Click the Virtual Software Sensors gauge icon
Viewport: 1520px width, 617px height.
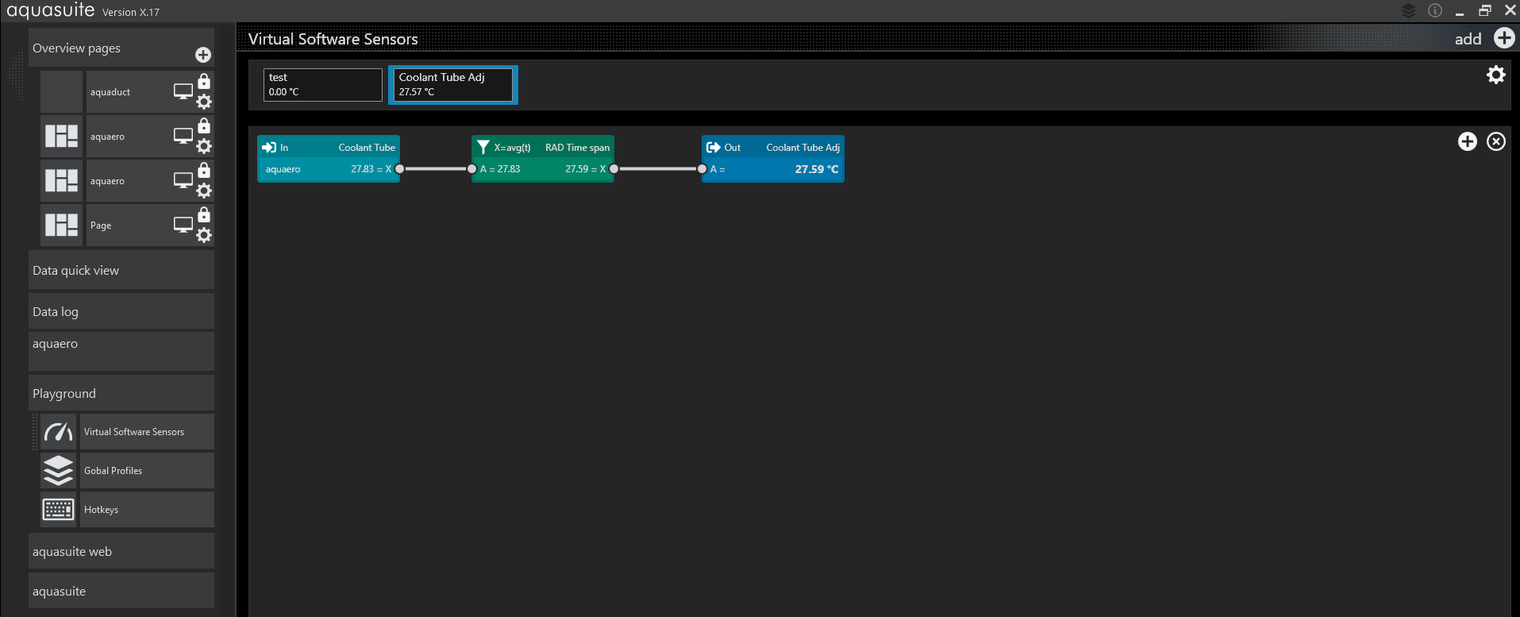pyautogui.click(x=59, y=432)
